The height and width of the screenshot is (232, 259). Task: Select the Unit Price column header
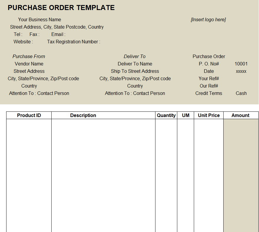point(209,115)
